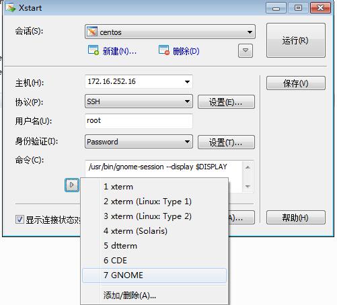Choose 3 xterm (Linux: Type 2)
This screenshot has width=337, height=305.
click(x=154, y=216)
